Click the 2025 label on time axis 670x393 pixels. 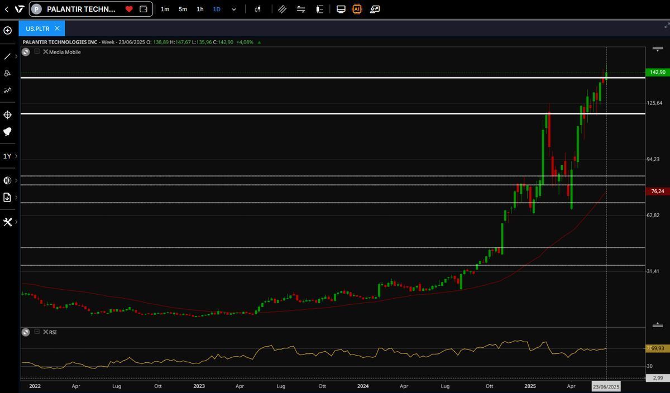(x=530, y=386)
